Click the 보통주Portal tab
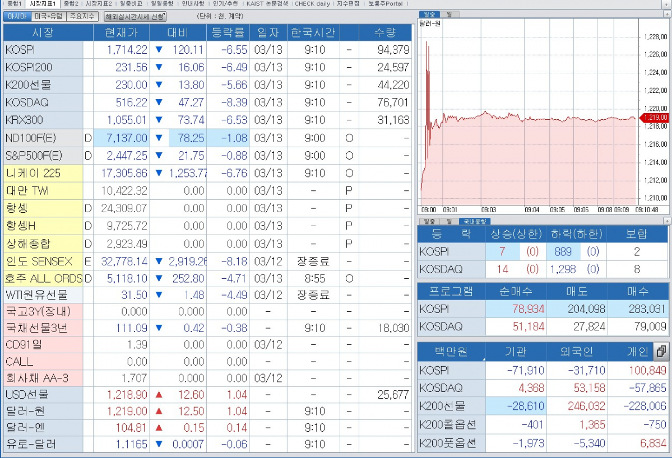The image size is (672, 458). point(386,3)
